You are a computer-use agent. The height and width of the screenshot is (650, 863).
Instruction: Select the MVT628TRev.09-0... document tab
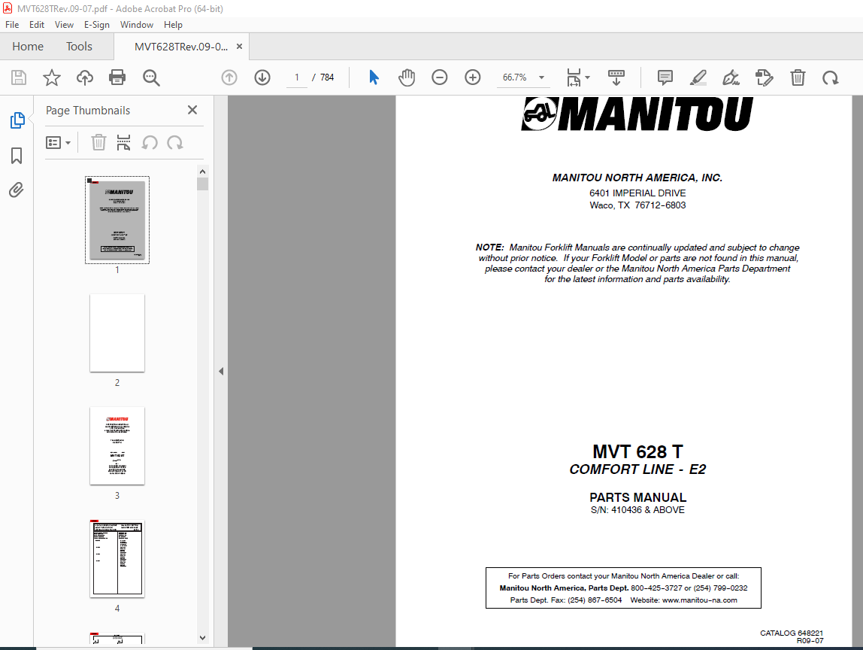click(x=180, y=47)
